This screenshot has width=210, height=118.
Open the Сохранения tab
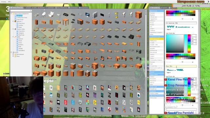coord(84,8)
